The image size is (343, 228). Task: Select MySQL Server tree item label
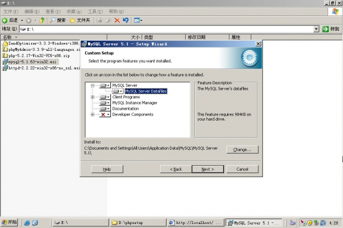125,86
